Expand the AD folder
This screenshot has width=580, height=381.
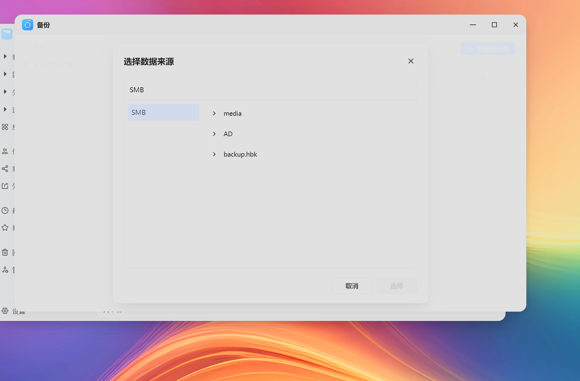(214, 134)
